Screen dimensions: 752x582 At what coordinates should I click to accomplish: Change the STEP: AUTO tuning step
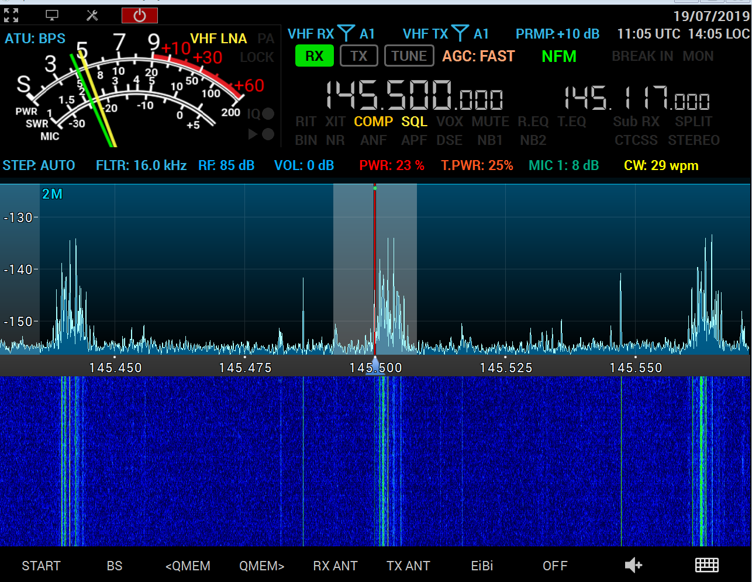tap(39, 165)
